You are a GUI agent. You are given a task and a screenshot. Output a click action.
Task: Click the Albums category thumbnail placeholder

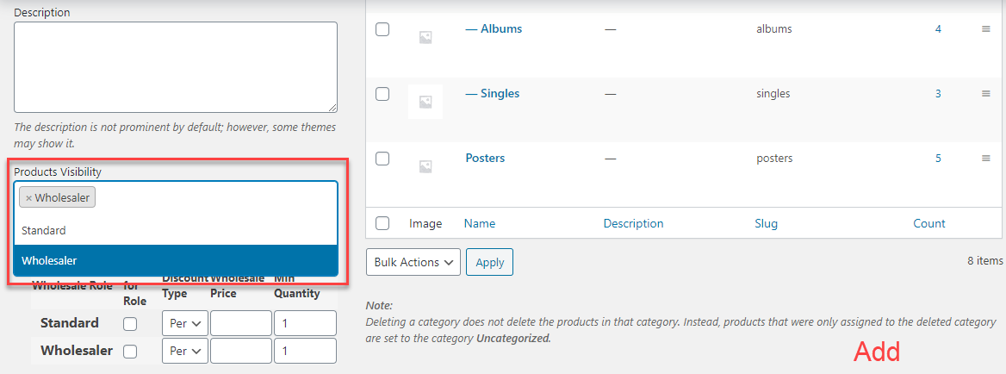(425, 37)
